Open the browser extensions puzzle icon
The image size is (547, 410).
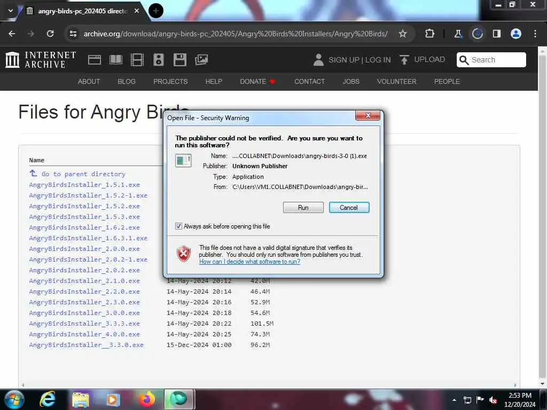430,34
